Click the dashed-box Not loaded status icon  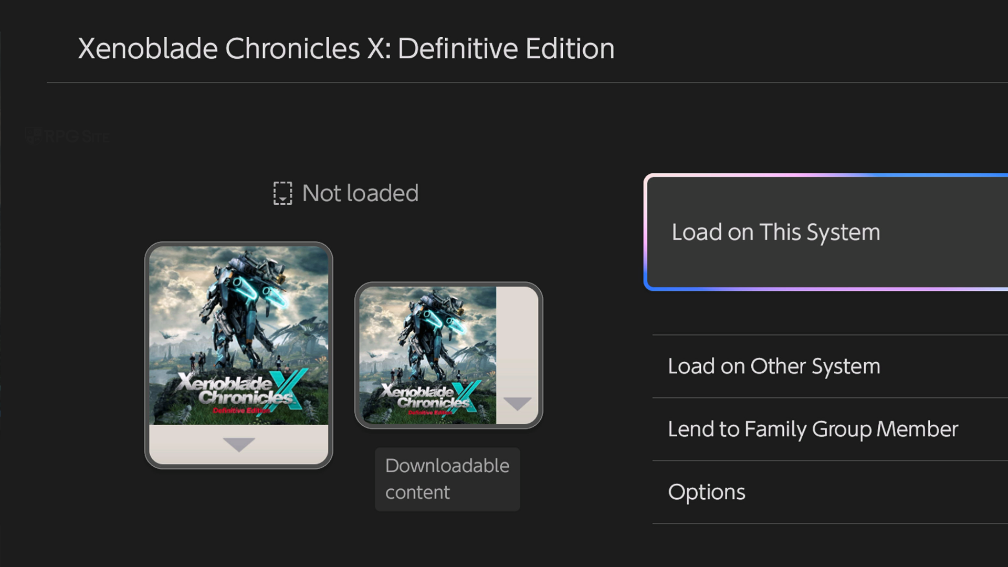point(282,193)
